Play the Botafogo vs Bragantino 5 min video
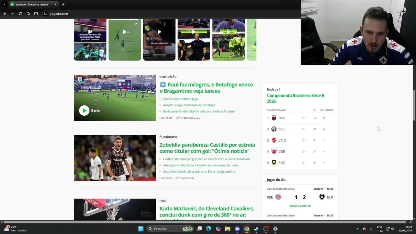The width and height of the screenshot is (416, 234). (84, 110)
